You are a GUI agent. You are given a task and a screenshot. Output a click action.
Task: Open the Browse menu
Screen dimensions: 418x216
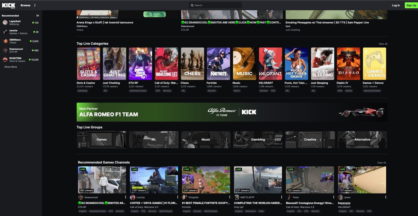25,5
